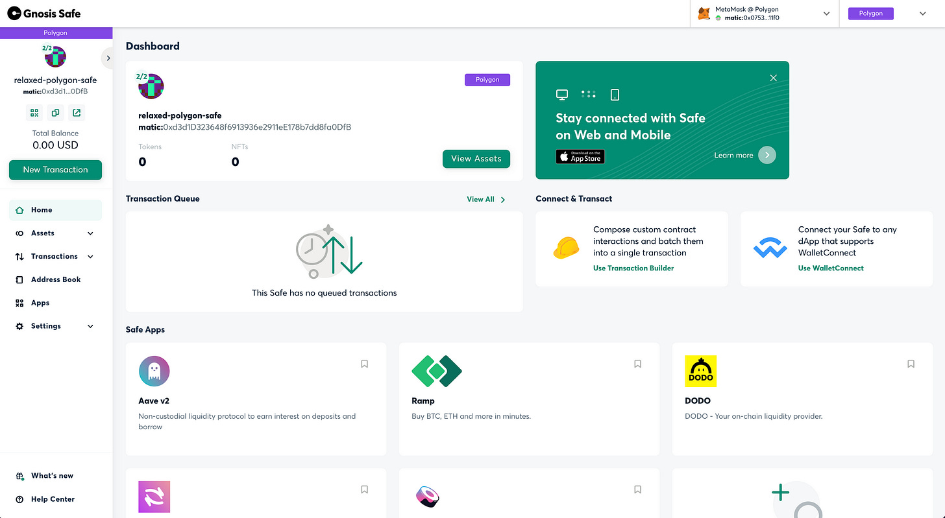Go to Home in sidebar
The image size is (945, 518).
coord(55,210)
